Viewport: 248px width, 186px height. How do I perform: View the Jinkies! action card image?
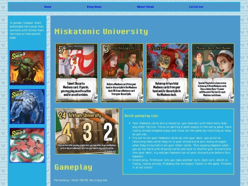click(167, 73)
